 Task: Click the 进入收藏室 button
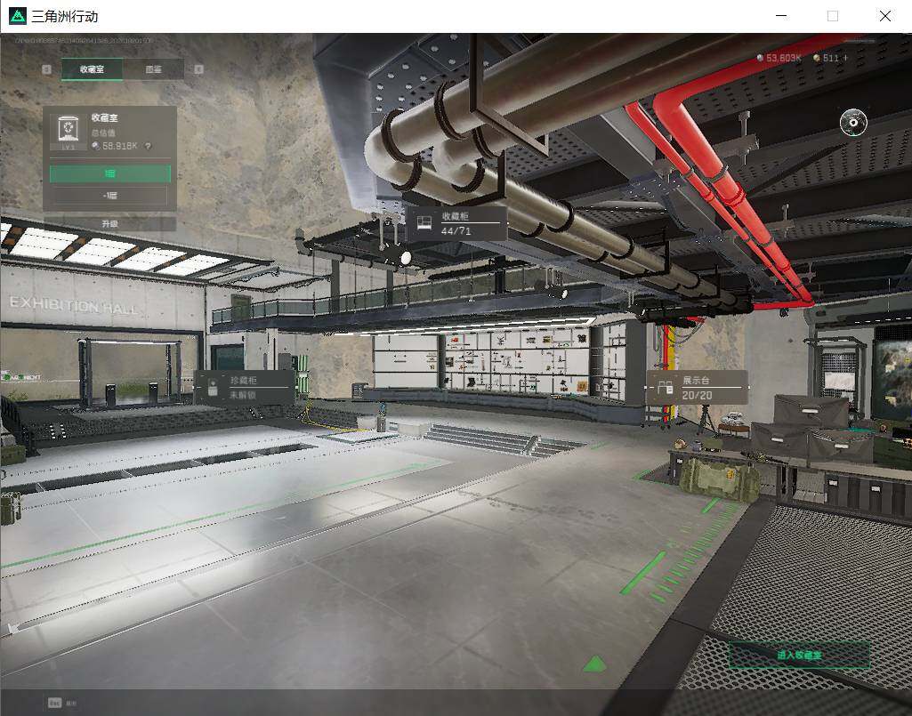click(799, 655)
